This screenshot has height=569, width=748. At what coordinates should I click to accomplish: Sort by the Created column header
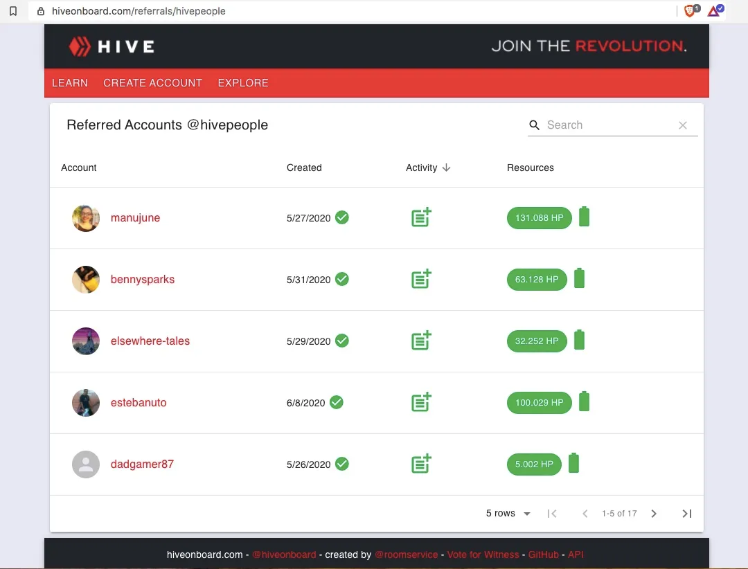coord(304,168)
